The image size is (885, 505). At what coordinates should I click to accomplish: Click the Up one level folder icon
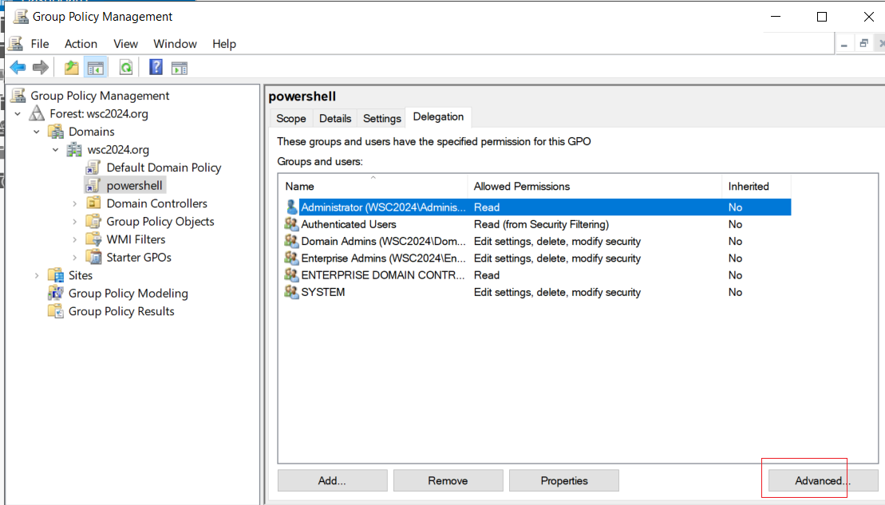pyautogui.click(x=71, y=68)
